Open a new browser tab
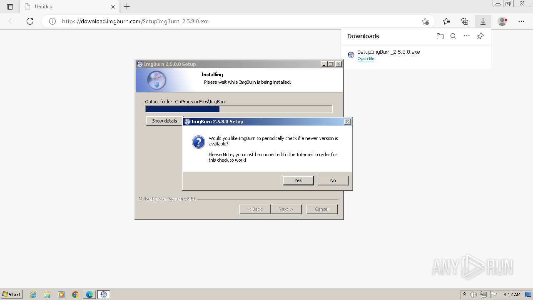The width and height of the screenshot is (533, 300). click(x=127, y=7)
